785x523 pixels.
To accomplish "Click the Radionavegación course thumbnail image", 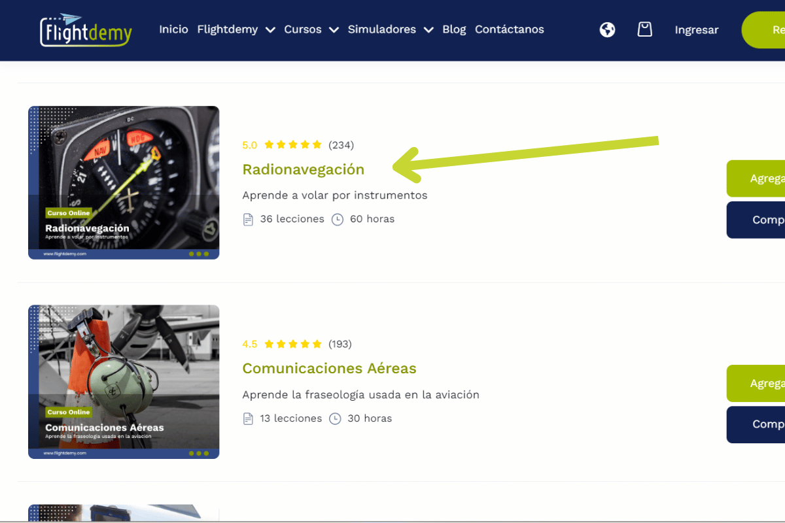I will coord(124,183).
